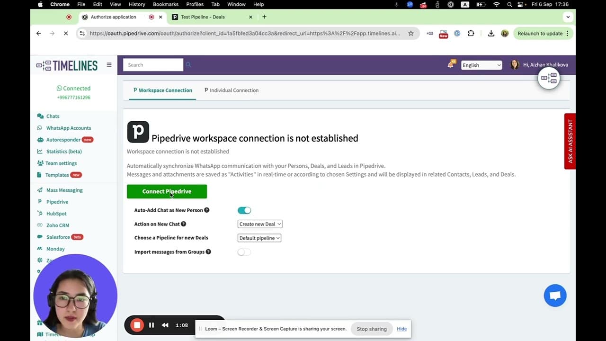Open Chats from the sidebar
Image resolution: width=606 pixels, height=341 pixels.
(53, 116)
